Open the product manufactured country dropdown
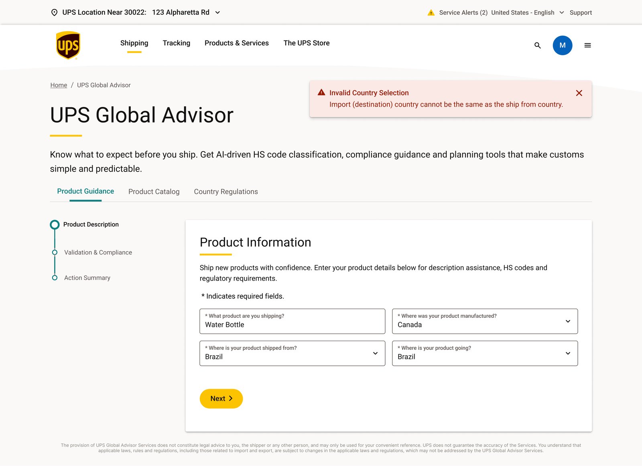Image resolution: width=642 pixels, height=466 pixels. 485,321
